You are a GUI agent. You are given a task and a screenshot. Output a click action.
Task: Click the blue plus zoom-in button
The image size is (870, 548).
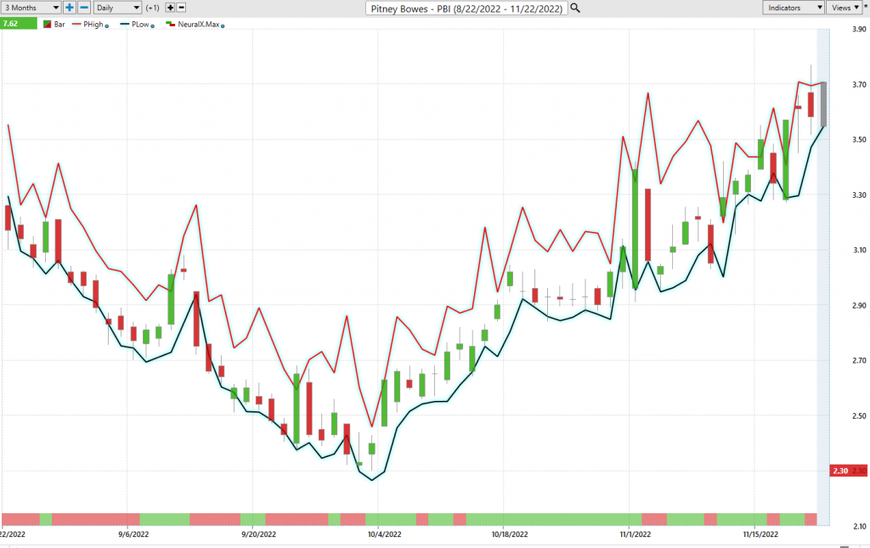pos(70,8)
